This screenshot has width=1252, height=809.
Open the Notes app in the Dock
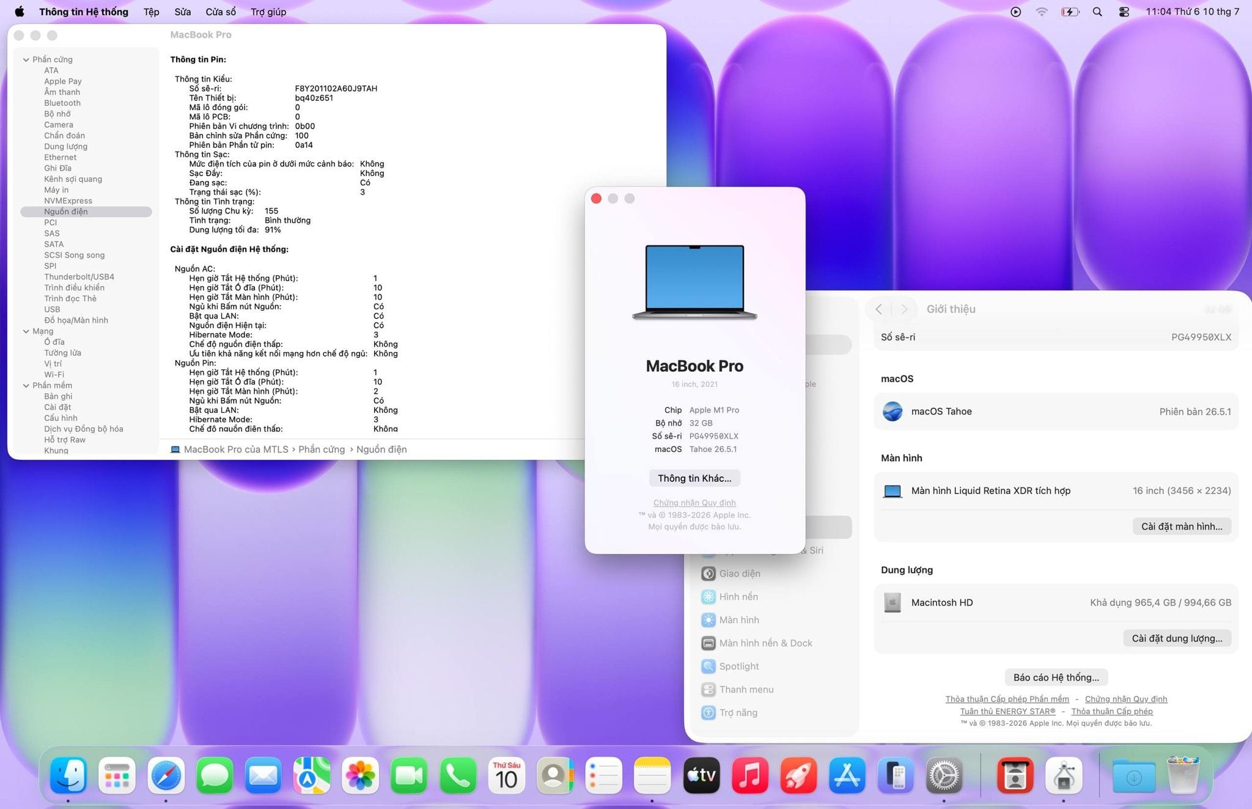pos(652,775)
